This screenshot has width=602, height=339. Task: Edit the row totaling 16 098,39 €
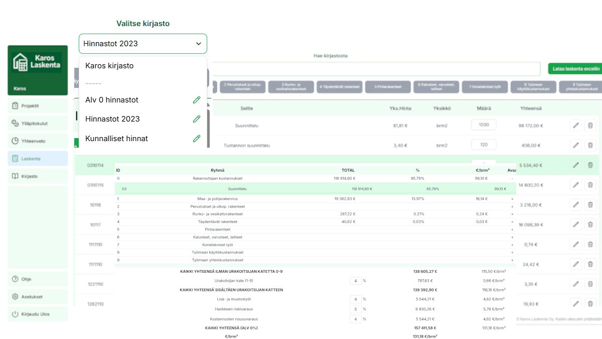point(576,224)
